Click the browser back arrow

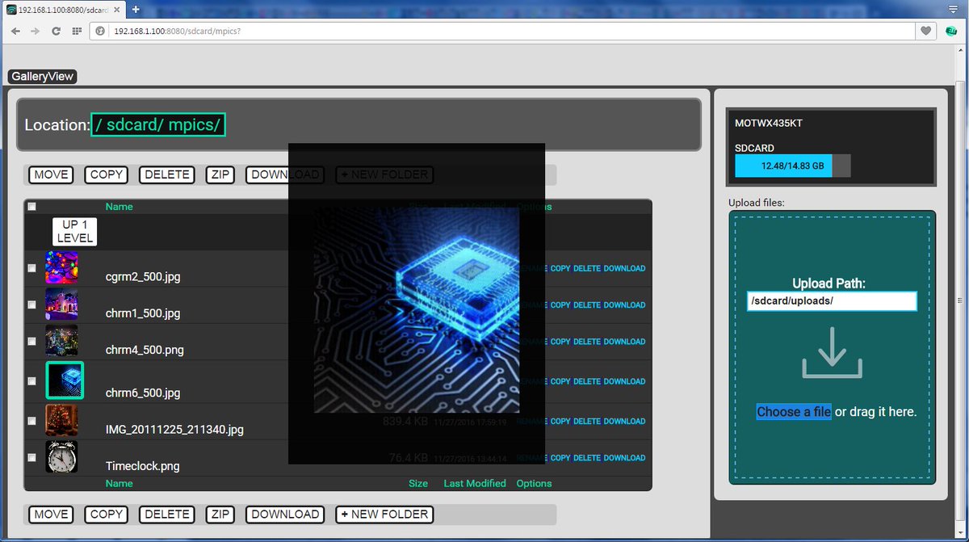[x=15, y=31]
